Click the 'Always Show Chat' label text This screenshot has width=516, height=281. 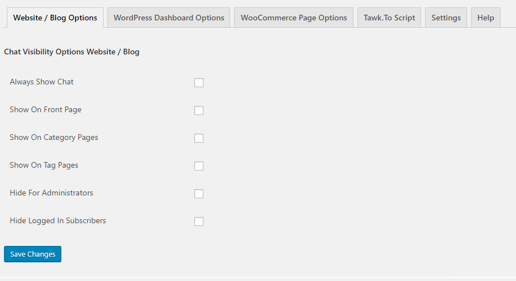pyautogui.click(x=41, y=82)
